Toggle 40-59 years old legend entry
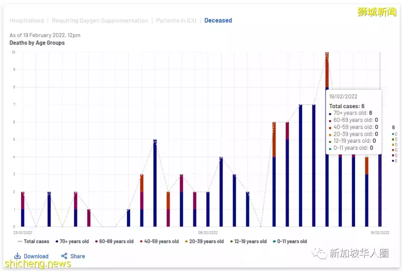The image size is (402, 271). click(x=159, y=241)
